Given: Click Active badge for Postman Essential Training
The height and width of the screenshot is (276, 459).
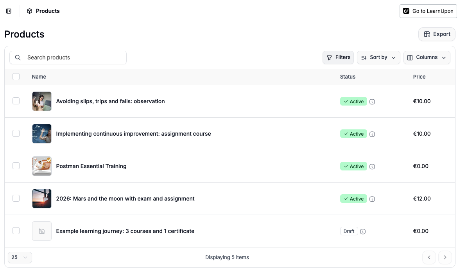Looking at the screenshot, I should [x=353, y=167].
